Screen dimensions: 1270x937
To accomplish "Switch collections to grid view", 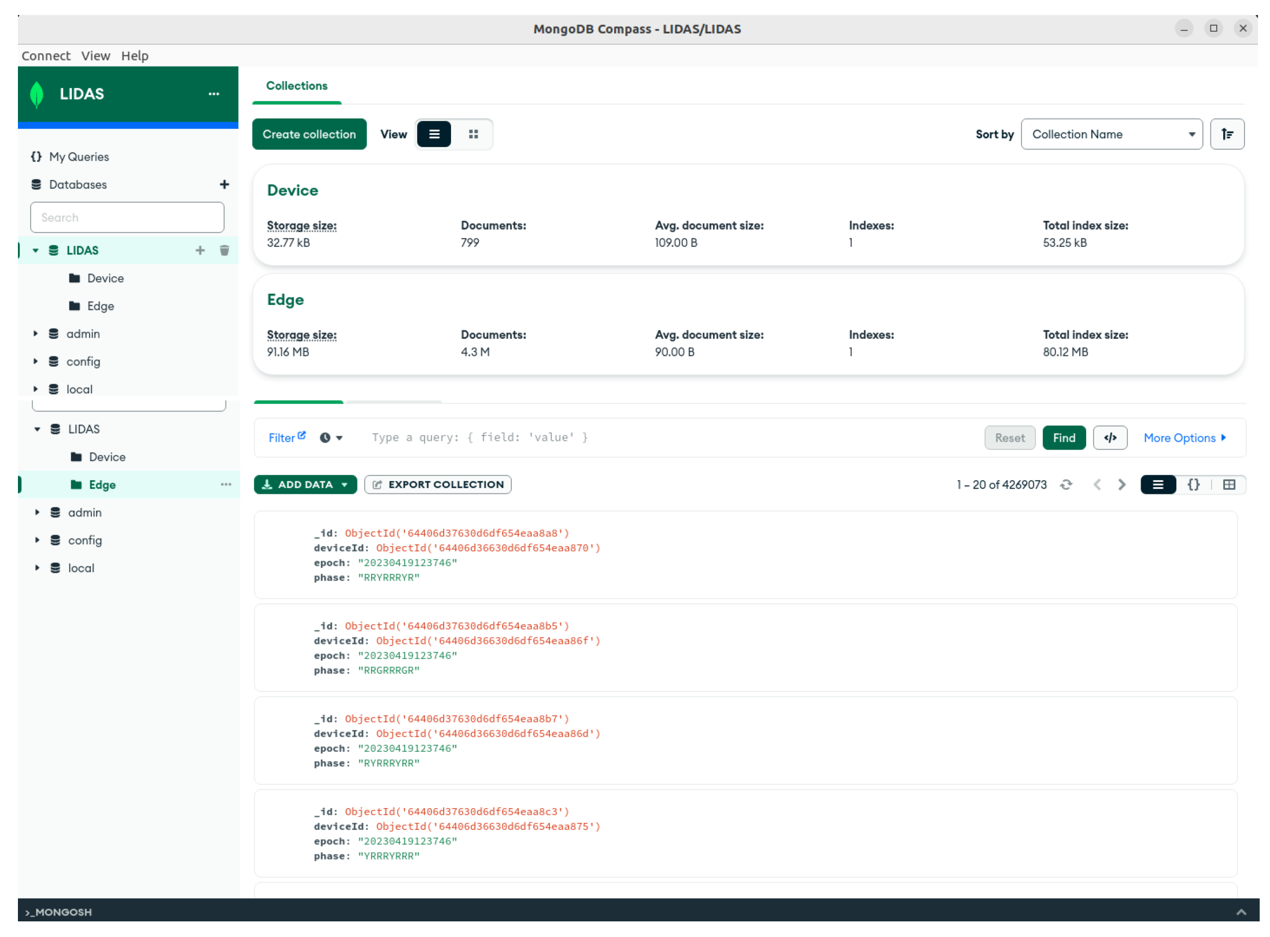I will tap(473, 134).
